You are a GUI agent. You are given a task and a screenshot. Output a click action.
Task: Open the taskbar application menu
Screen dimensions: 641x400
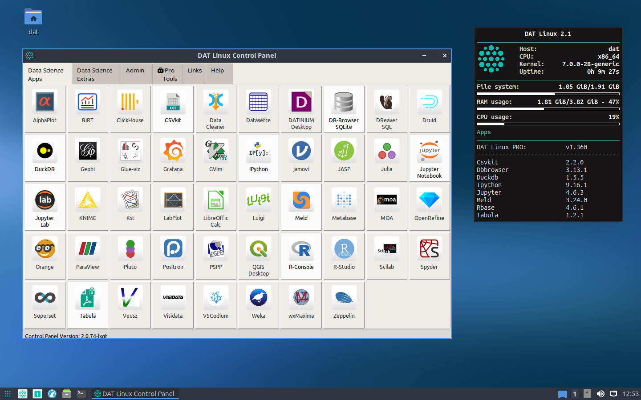tap(8, 394)
